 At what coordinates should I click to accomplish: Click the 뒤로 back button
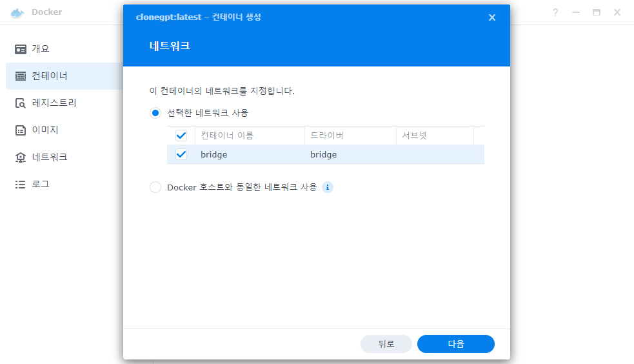[x=386, y=344]
